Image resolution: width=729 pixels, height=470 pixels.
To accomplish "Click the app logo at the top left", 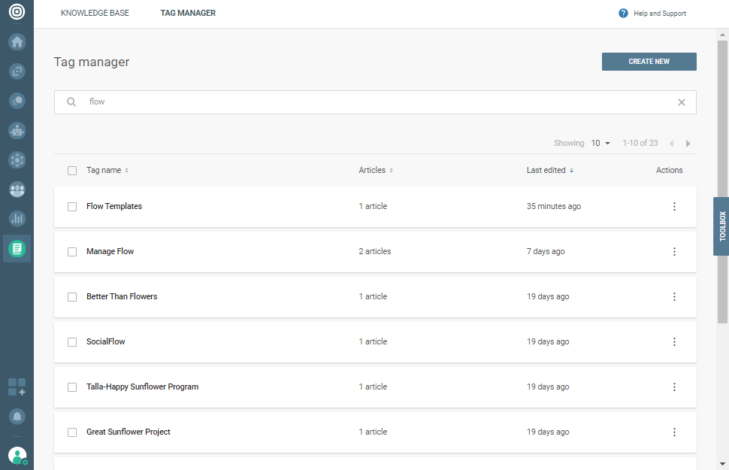I will coord(17,13).
